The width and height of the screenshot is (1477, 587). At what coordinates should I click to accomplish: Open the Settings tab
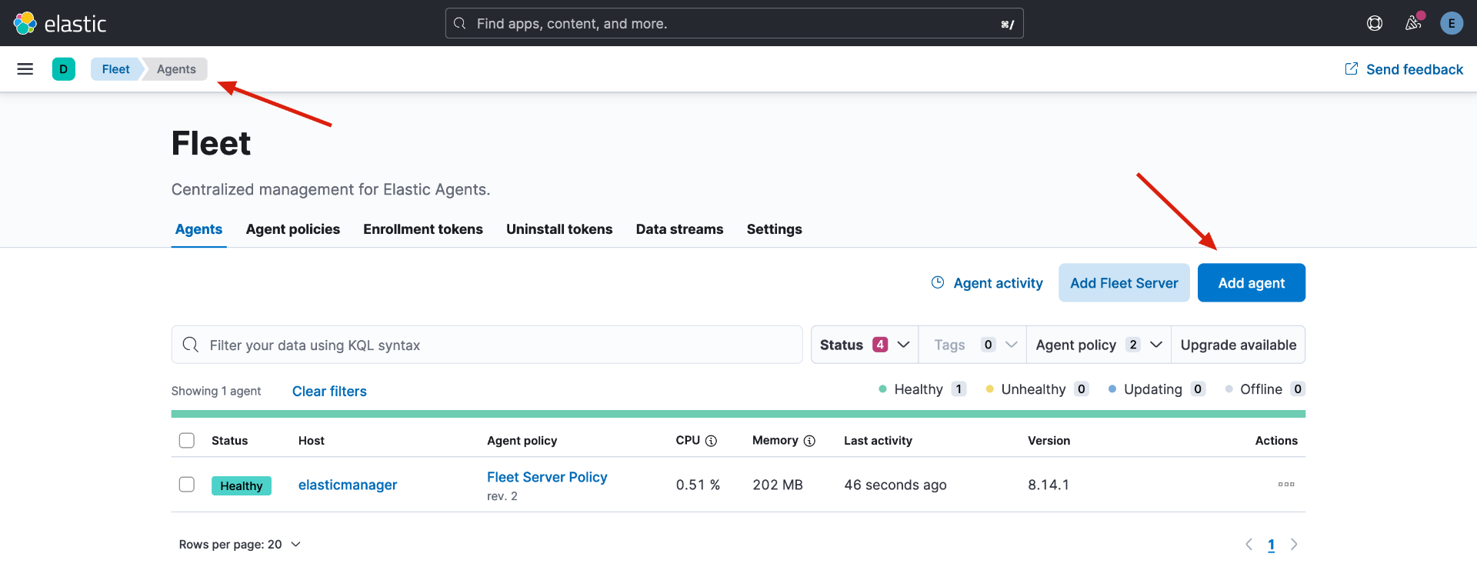coord(774,229)
